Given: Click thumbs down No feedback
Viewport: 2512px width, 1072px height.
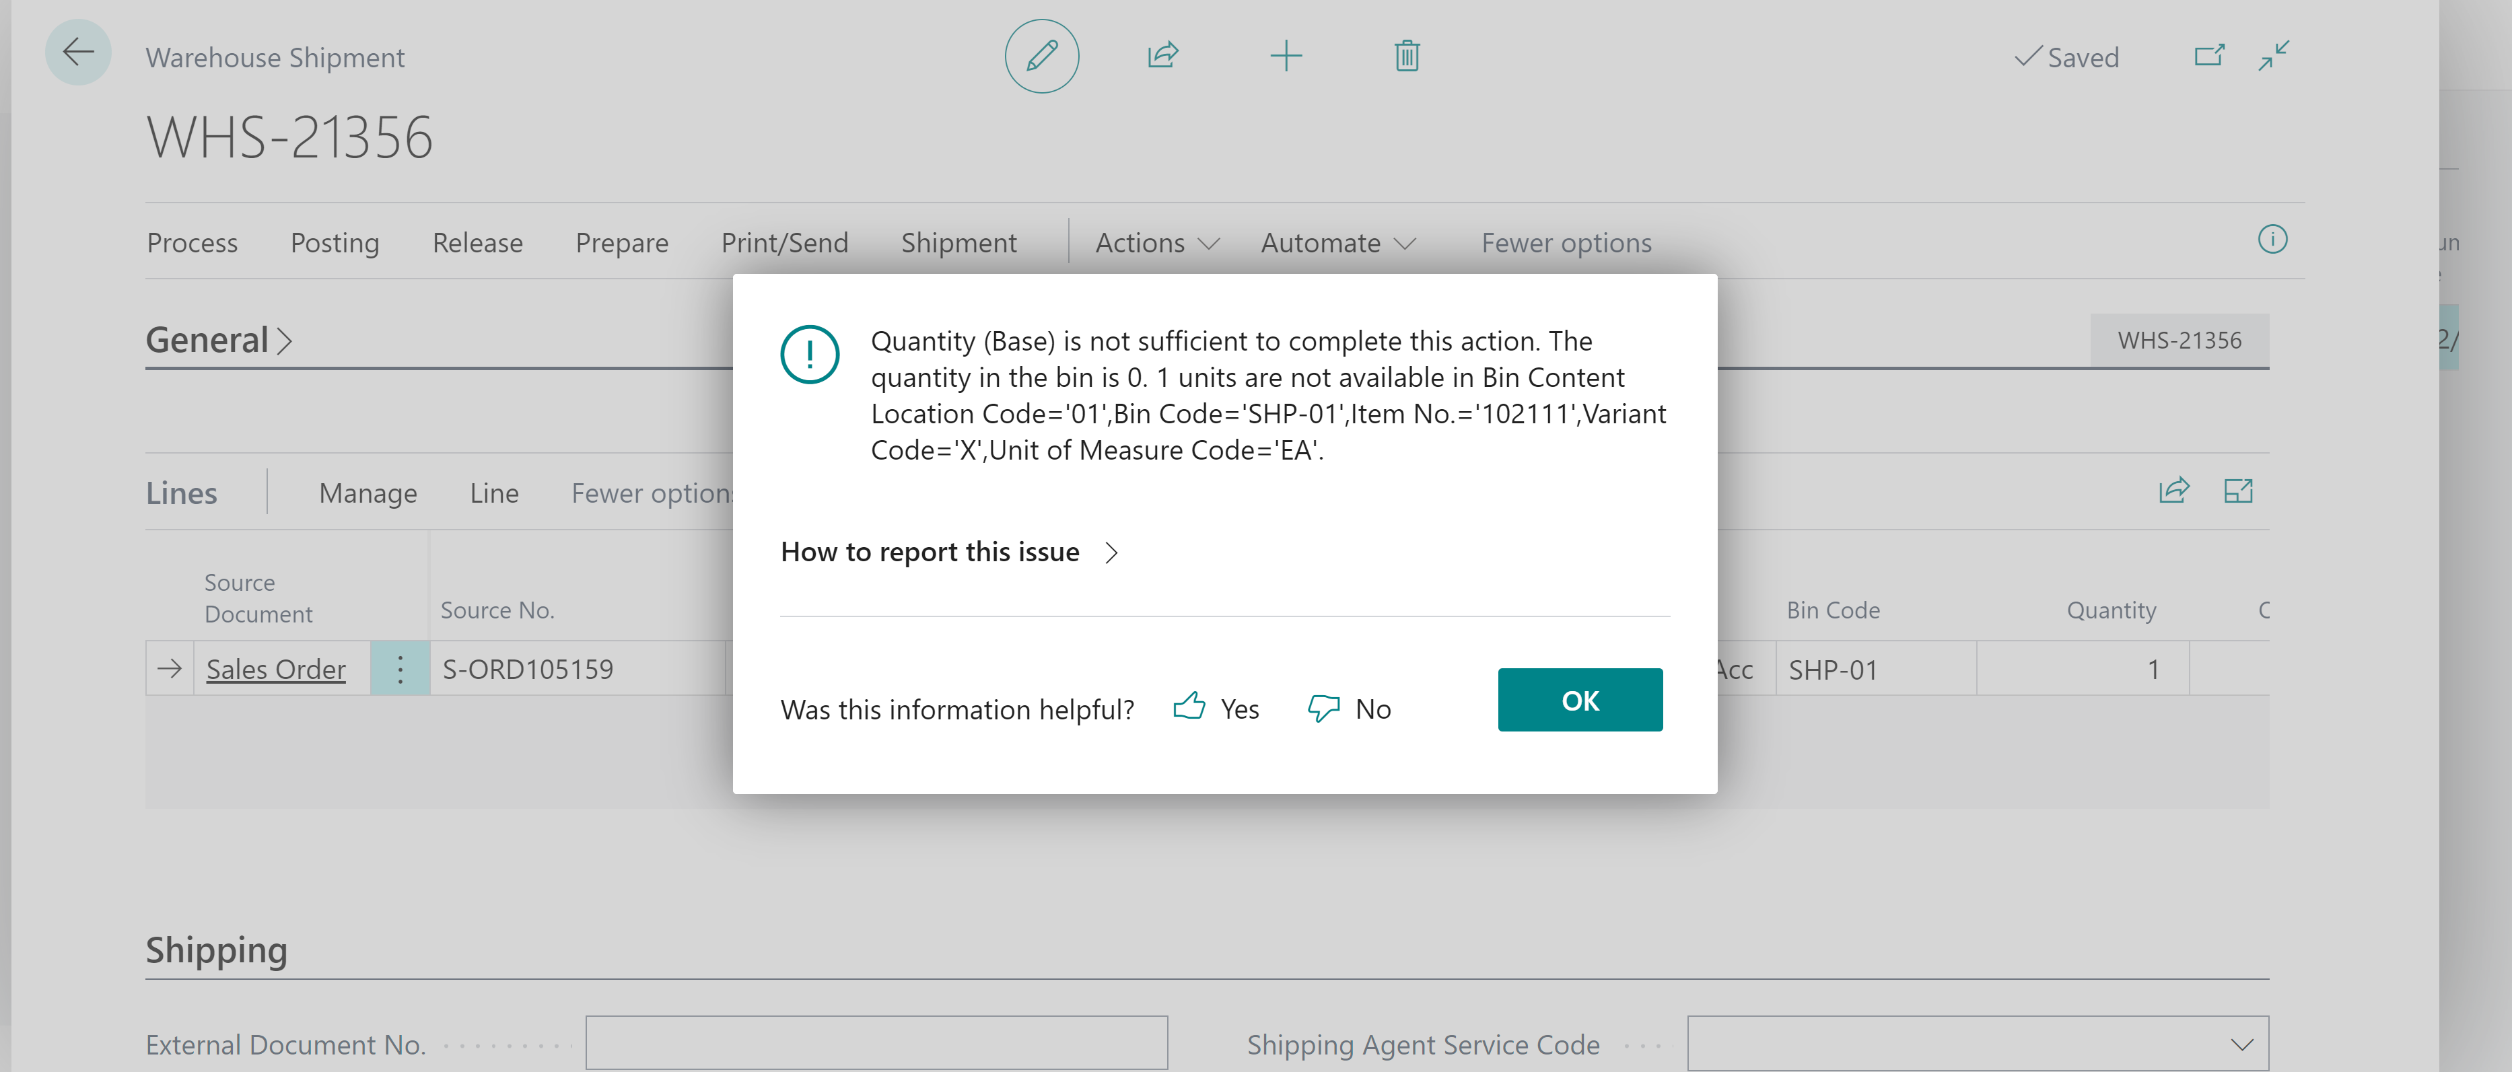Looking at the screenshot, I should 1350,709.
